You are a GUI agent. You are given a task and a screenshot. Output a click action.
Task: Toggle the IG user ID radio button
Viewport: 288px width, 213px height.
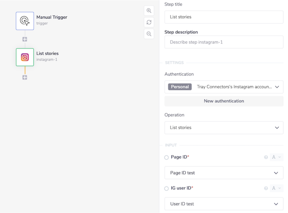point(166,189)
